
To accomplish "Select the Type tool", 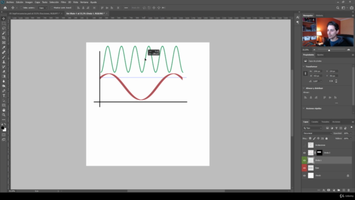I will pyautogui.click(x=4, y=96).
